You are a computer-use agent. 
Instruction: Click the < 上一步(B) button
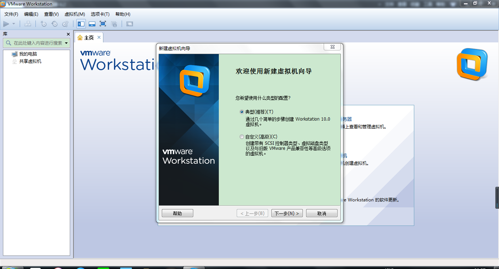[252, 213]
